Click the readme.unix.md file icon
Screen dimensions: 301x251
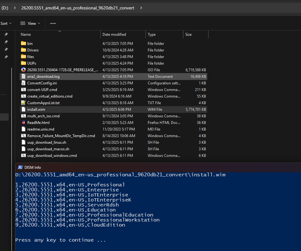[24, 129]
